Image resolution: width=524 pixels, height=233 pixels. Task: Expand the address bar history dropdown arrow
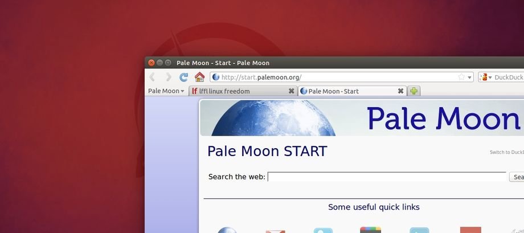(x=469, y=77)
